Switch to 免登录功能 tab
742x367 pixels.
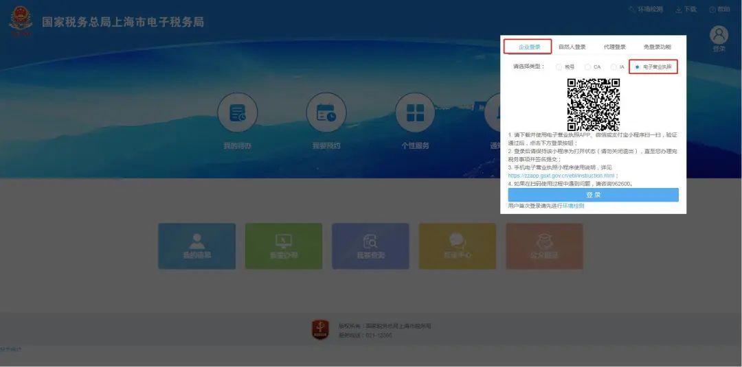pyautogui.click(x=657, y=47)
